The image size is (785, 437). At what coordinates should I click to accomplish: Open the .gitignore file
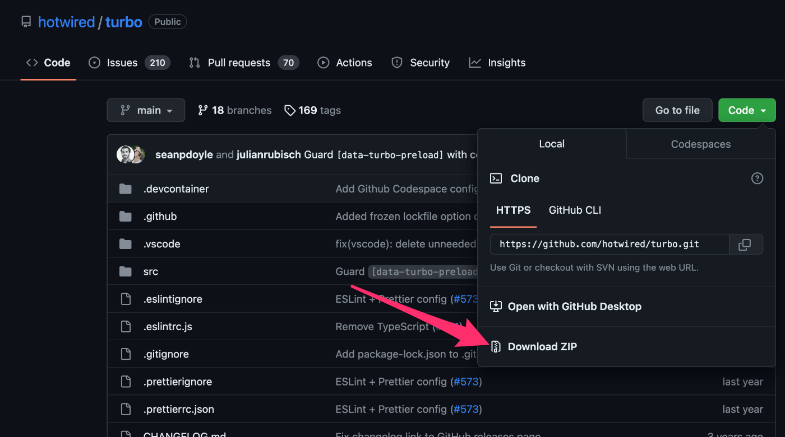pyautogui.click(x=166, y=354)
